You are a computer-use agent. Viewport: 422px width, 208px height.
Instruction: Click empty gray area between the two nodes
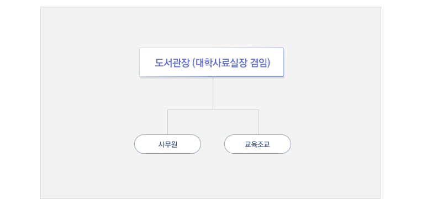[213, 144]
